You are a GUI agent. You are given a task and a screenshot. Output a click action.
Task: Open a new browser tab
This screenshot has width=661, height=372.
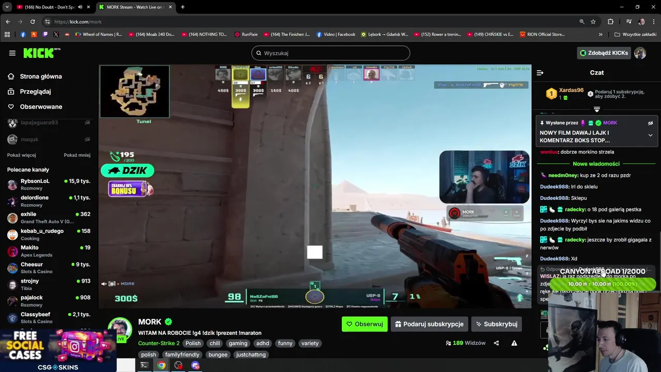pyautogui.click(x=182, y=7)
